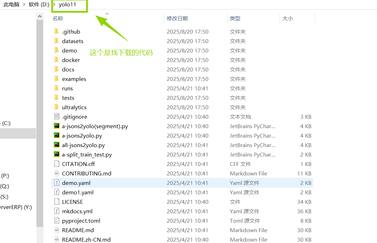Image resolution: width=377 pixels, height=243 pixels.
Task: Click the 文本文档 type cell of .gitignore
Action: pos(240,117)
